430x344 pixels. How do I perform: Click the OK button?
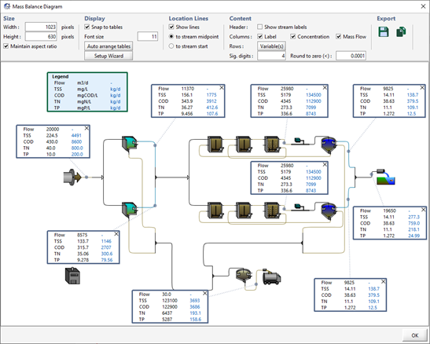pos(414,335)
